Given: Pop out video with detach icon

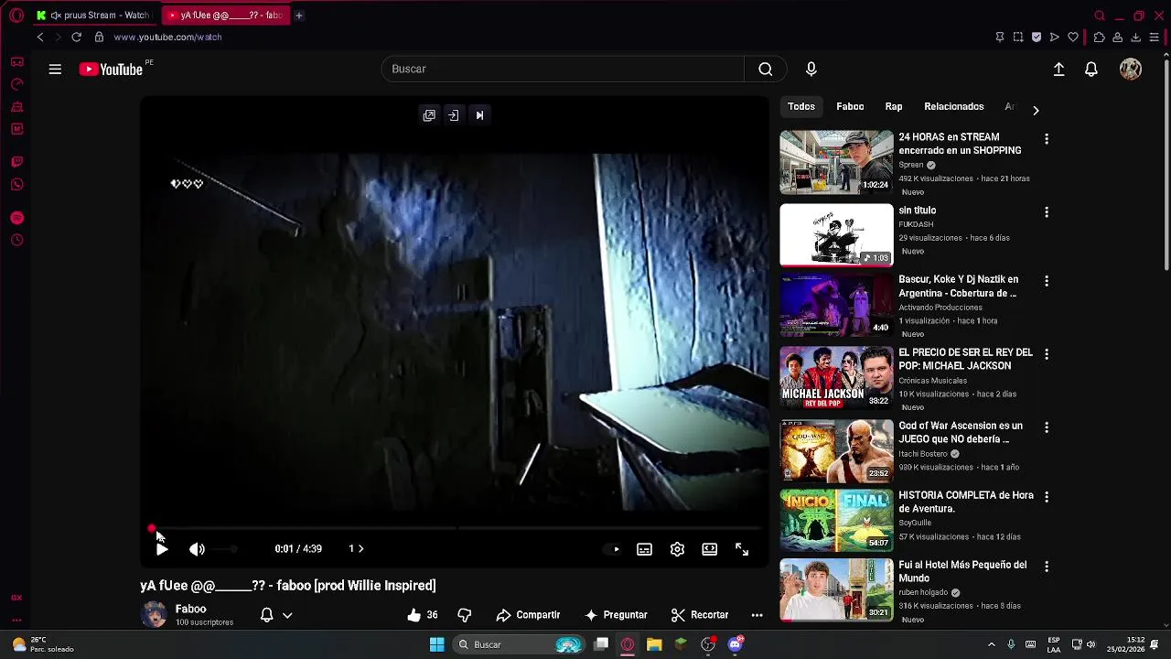Looking at the screenshot, I should click(429, 115).
